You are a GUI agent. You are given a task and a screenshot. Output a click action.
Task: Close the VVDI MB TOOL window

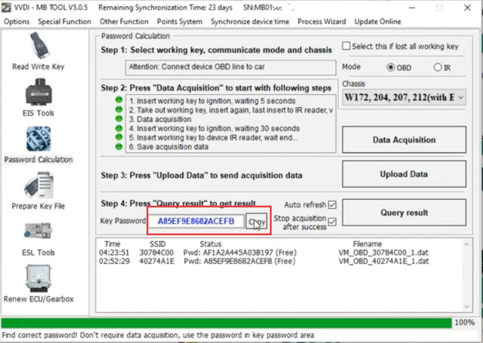(467, 8)
